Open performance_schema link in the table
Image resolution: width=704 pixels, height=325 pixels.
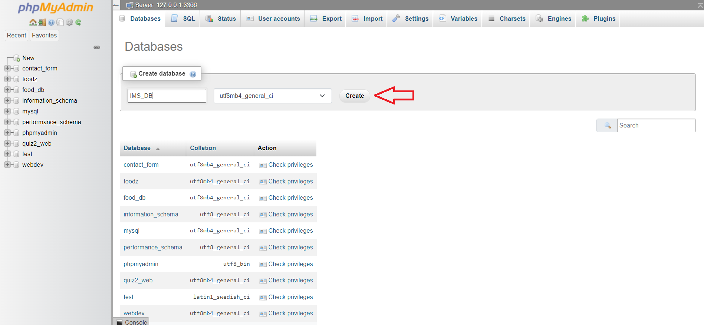point(153,248)
